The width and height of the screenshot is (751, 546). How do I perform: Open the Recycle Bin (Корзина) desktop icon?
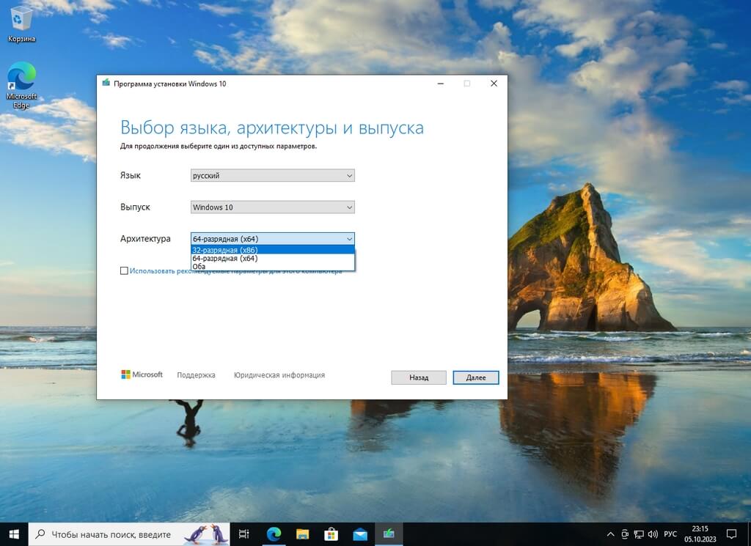click(22, 22)
